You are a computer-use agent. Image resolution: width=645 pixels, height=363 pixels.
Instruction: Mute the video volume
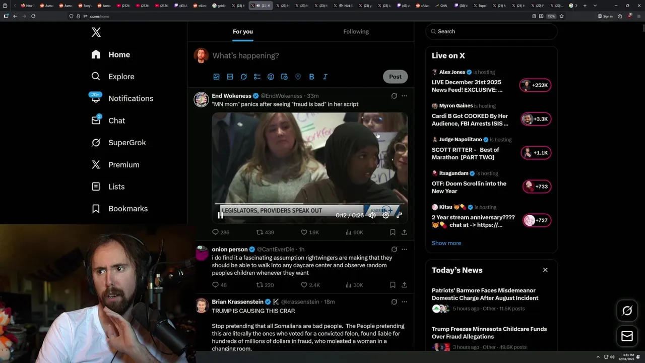click(x=372, y=215)
